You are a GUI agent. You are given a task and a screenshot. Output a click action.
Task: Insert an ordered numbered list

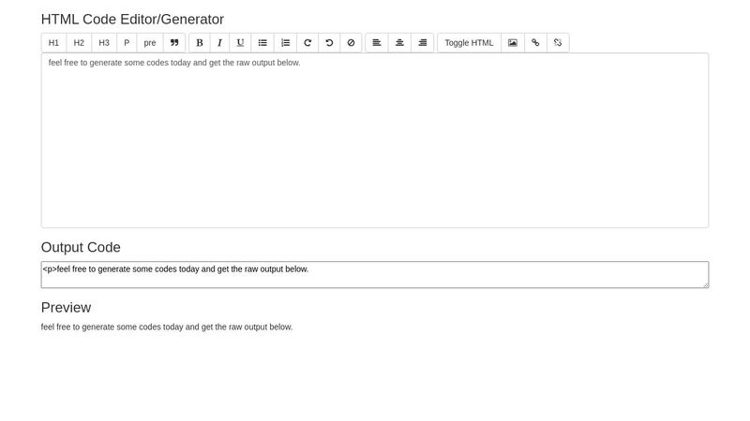tap(286, 43)
